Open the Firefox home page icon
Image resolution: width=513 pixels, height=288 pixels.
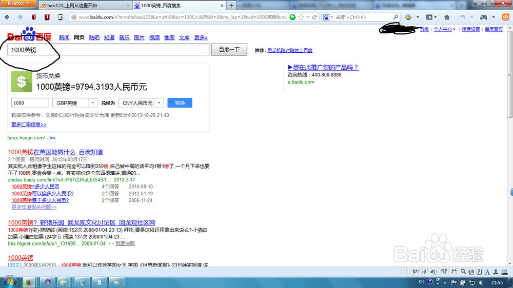(447, 17)
